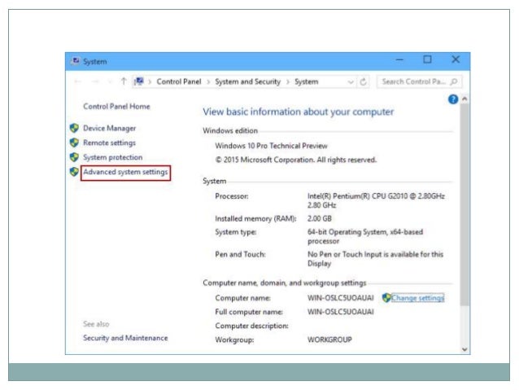Maximize the System window
This screenshot has width=519, height=390.
tap(427, 59)
